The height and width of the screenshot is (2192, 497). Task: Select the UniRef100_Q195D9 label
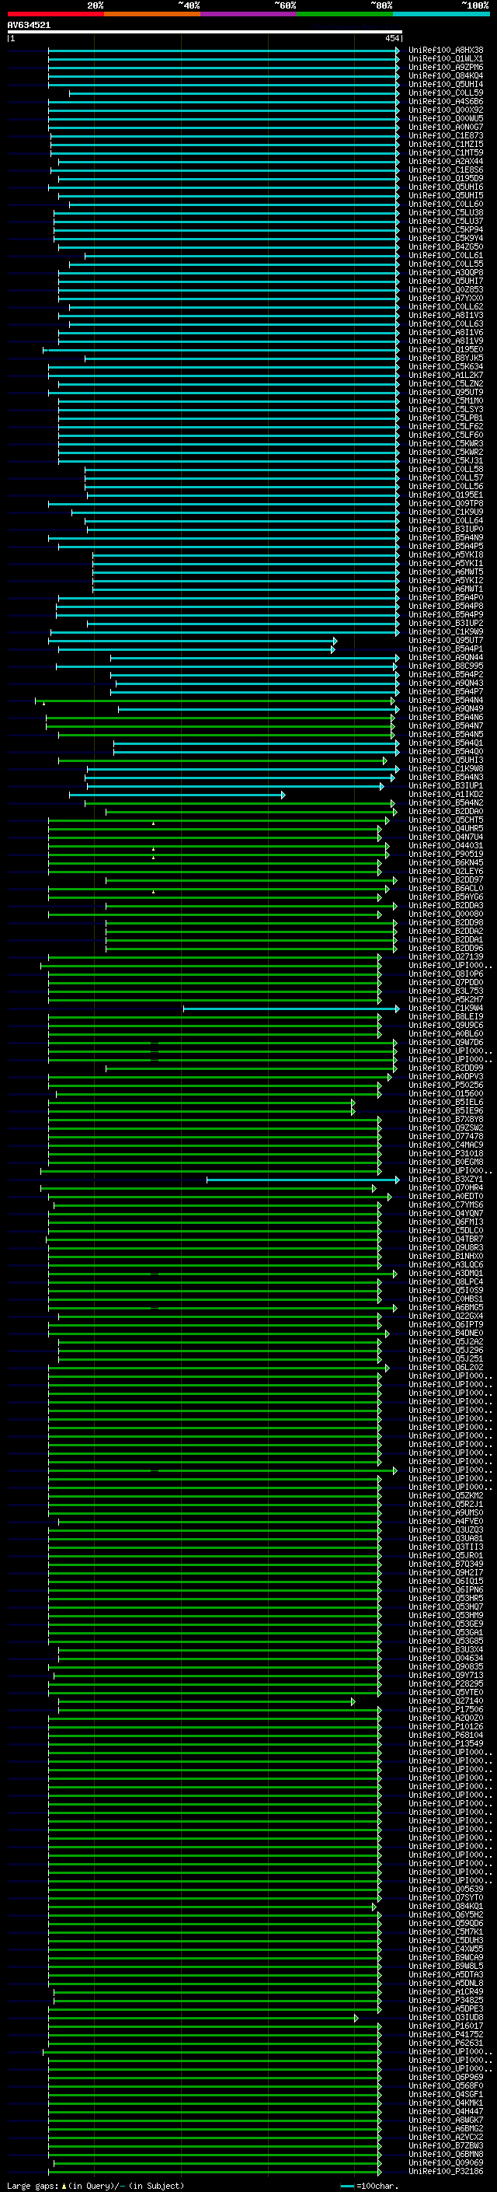(445, 179)
